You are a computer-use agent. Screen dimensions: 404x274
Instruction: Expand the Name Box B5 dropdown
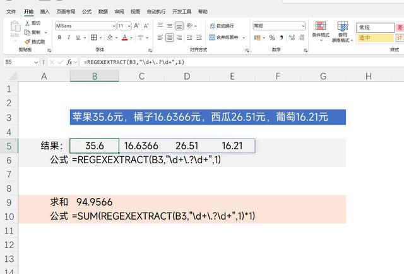[36, 62]
